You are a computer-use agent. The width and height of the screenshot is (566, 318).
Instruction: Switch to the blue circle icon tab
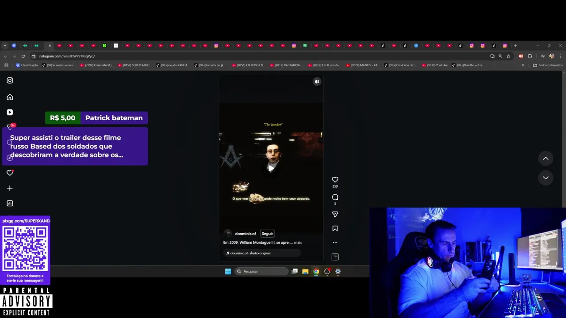416,45
